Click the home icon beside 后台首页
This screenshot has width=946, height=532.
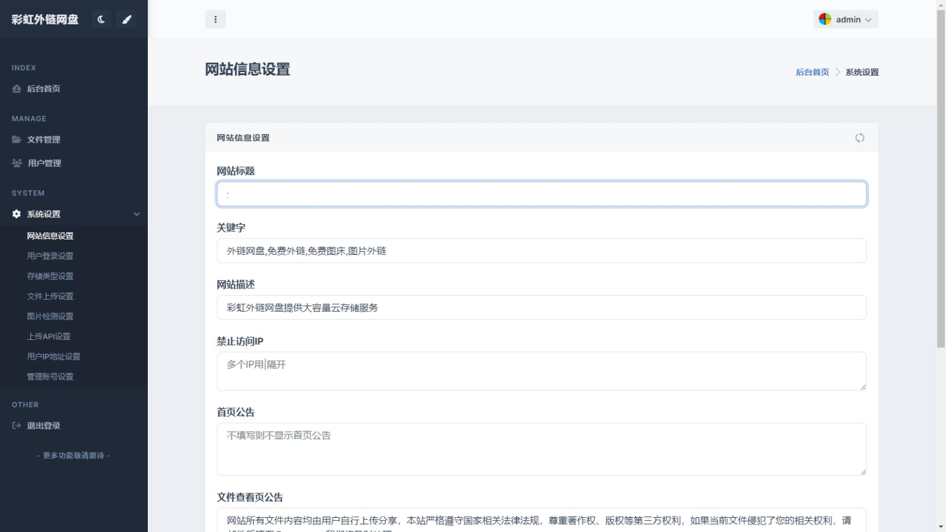[x=17, y=89]
